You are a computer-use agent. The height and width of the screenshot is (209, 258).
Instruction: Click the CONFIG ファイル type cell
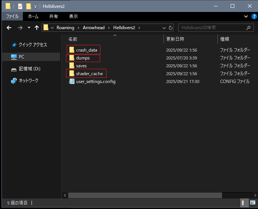click(235, 82)
